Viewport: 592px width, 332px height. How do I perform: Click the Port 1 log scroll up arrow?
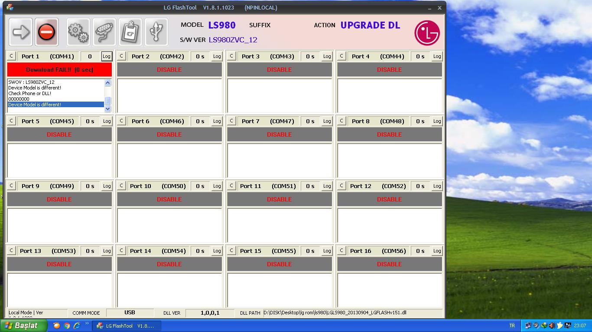[x=108, y=83]
